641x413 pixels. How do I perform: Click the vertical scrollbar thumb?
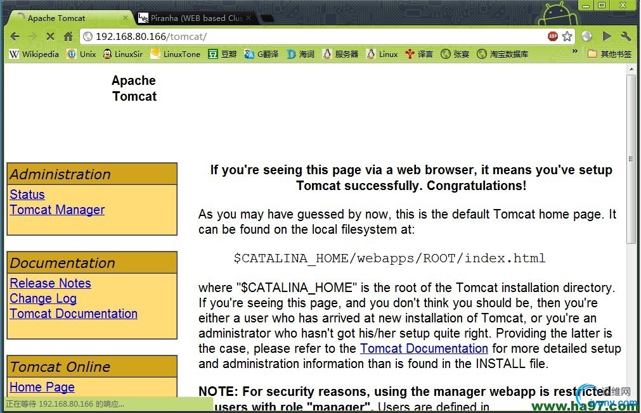click(x=631, y=159)
